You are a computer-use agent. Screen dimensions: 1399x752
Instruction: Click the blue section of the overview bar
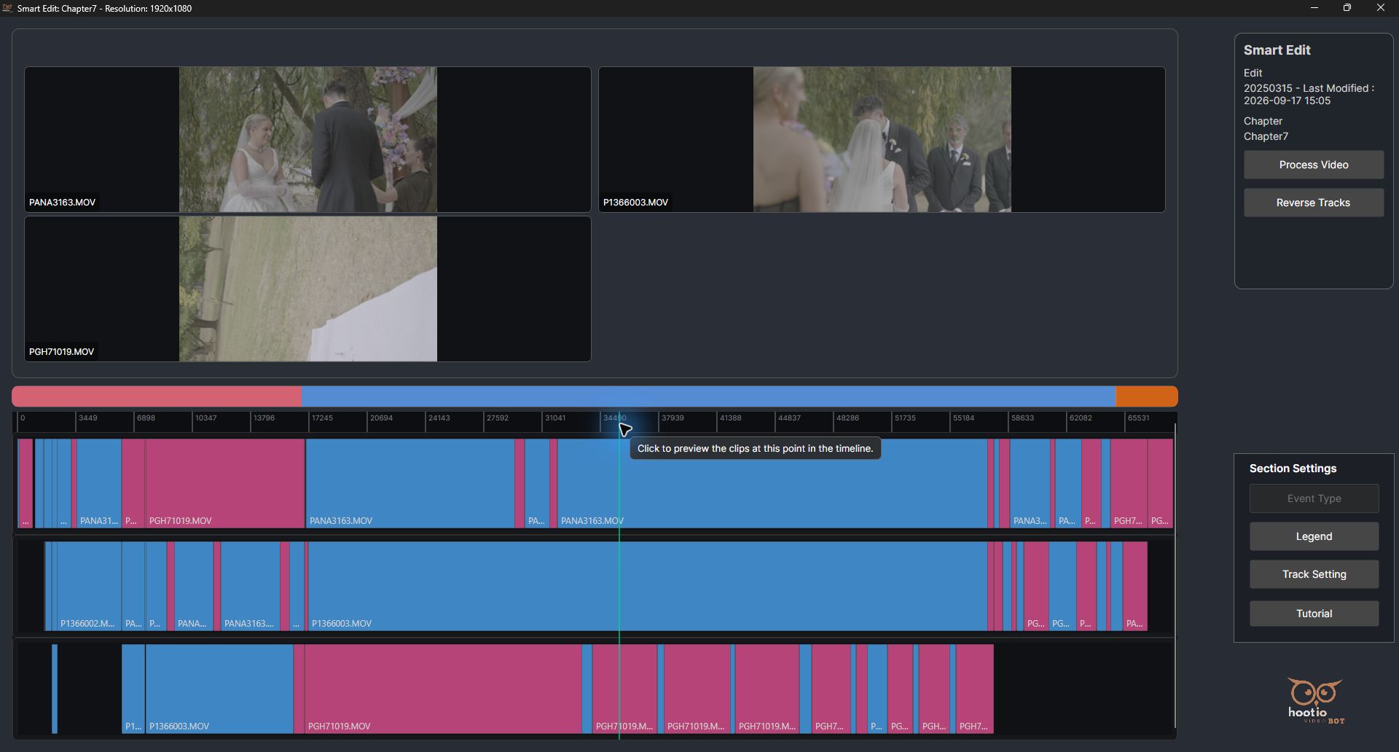[x=708, y=396]
